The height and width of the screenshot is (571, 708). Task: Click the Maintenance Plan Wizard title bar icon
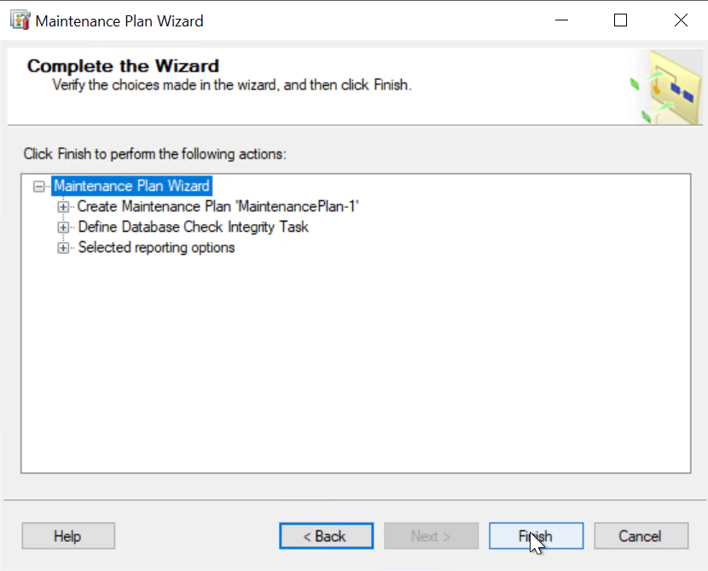point(20,20)
